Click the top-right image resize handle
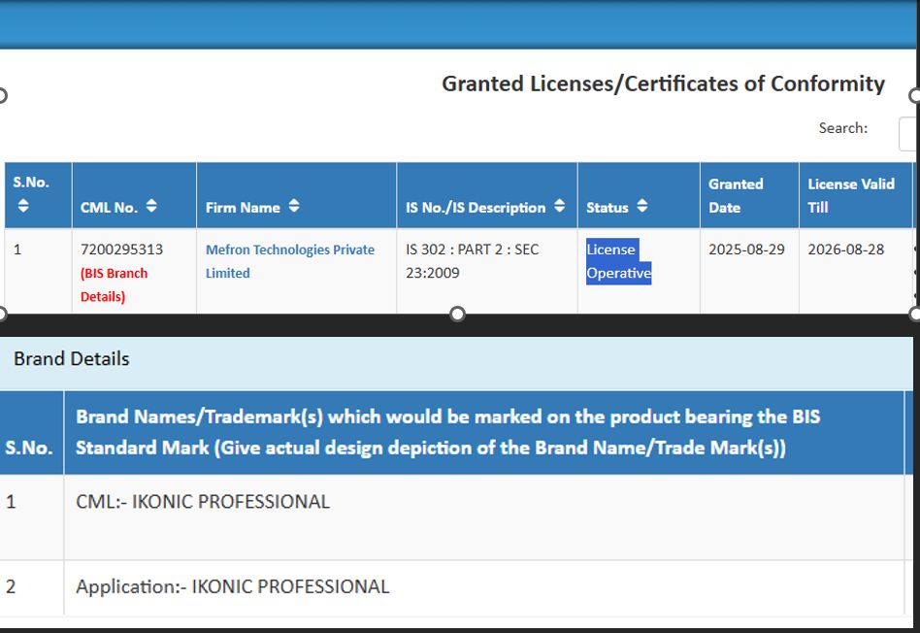 pos(915,95)
